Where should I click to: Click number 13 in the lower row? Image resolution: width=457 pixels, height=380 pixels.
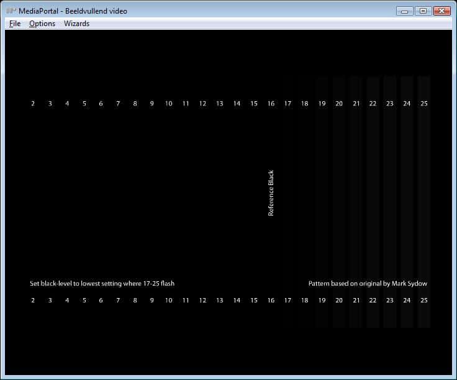[220, 301]
